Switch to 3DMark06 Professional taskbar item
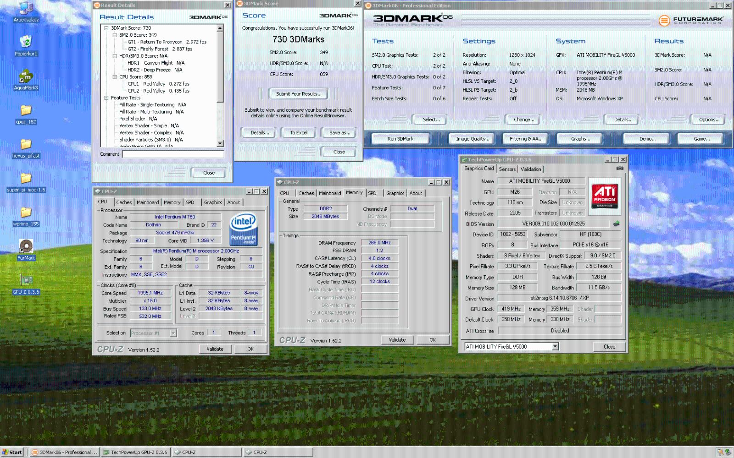Image resolution: width=734 pixels, height=458 pixels. point(65,453)
